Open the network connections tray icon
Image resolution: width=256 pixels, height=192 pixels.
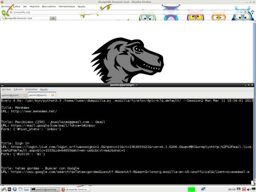(x=203, y=189)
